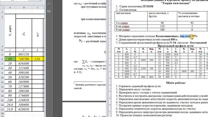The image size is (208, 117).
Task: Select row 17 header in Excel
Action: click(x=2, y=110)
